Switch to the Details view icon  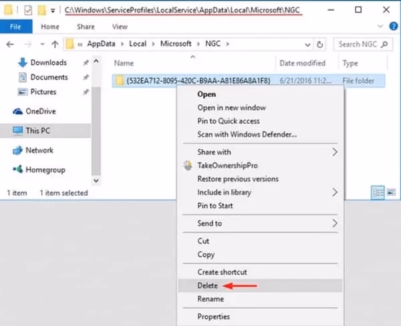click(x=378, y=192)
